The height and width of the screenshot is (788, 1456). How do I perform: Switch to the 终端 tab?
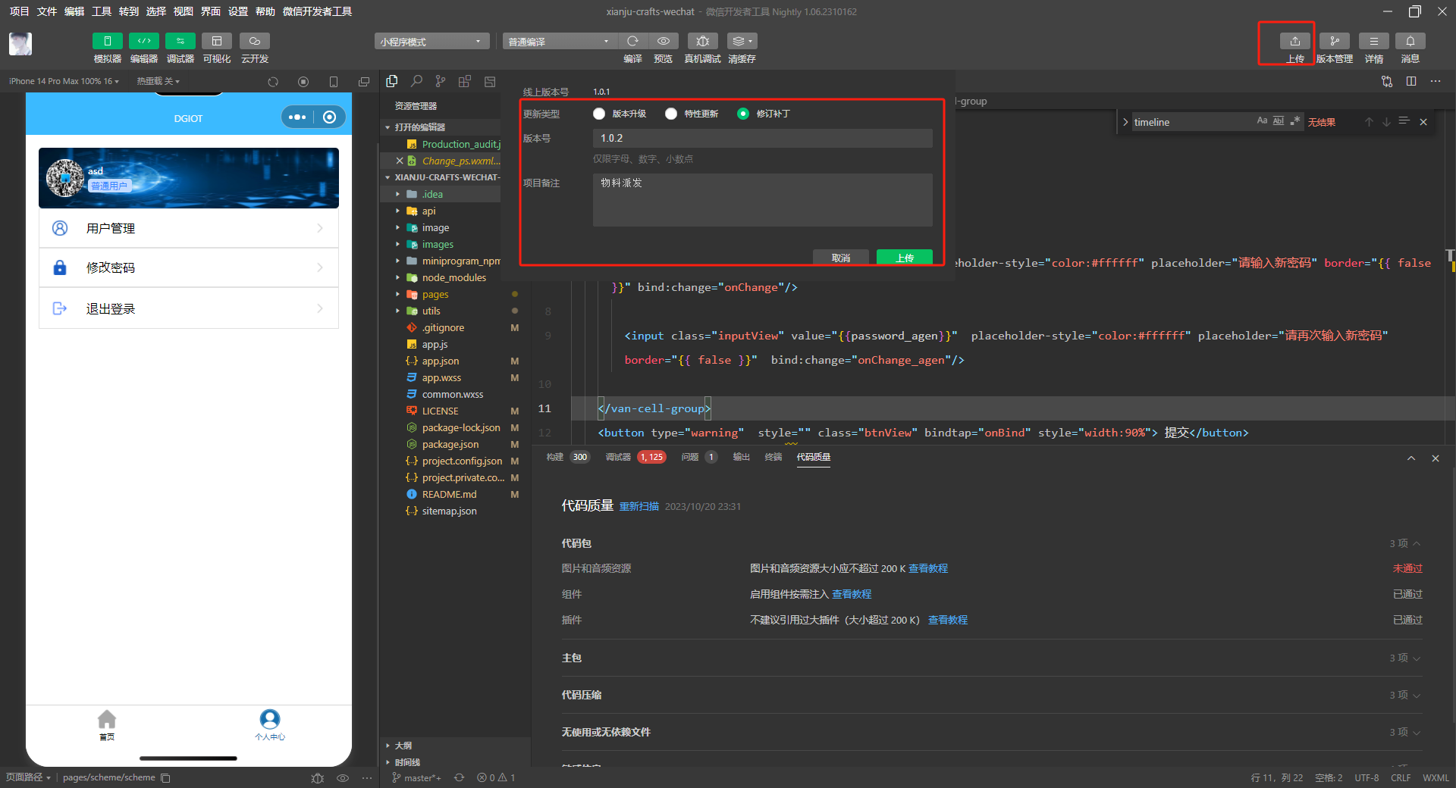[773, 457]
